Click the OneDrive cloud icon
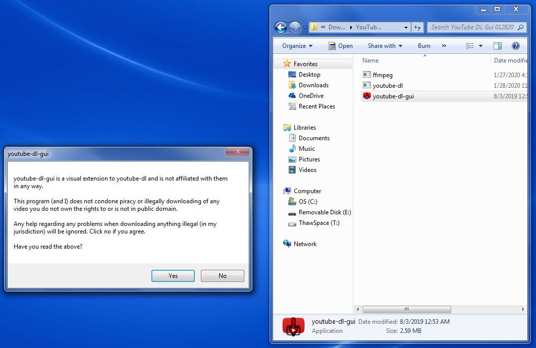 click(x=292, y=96)
